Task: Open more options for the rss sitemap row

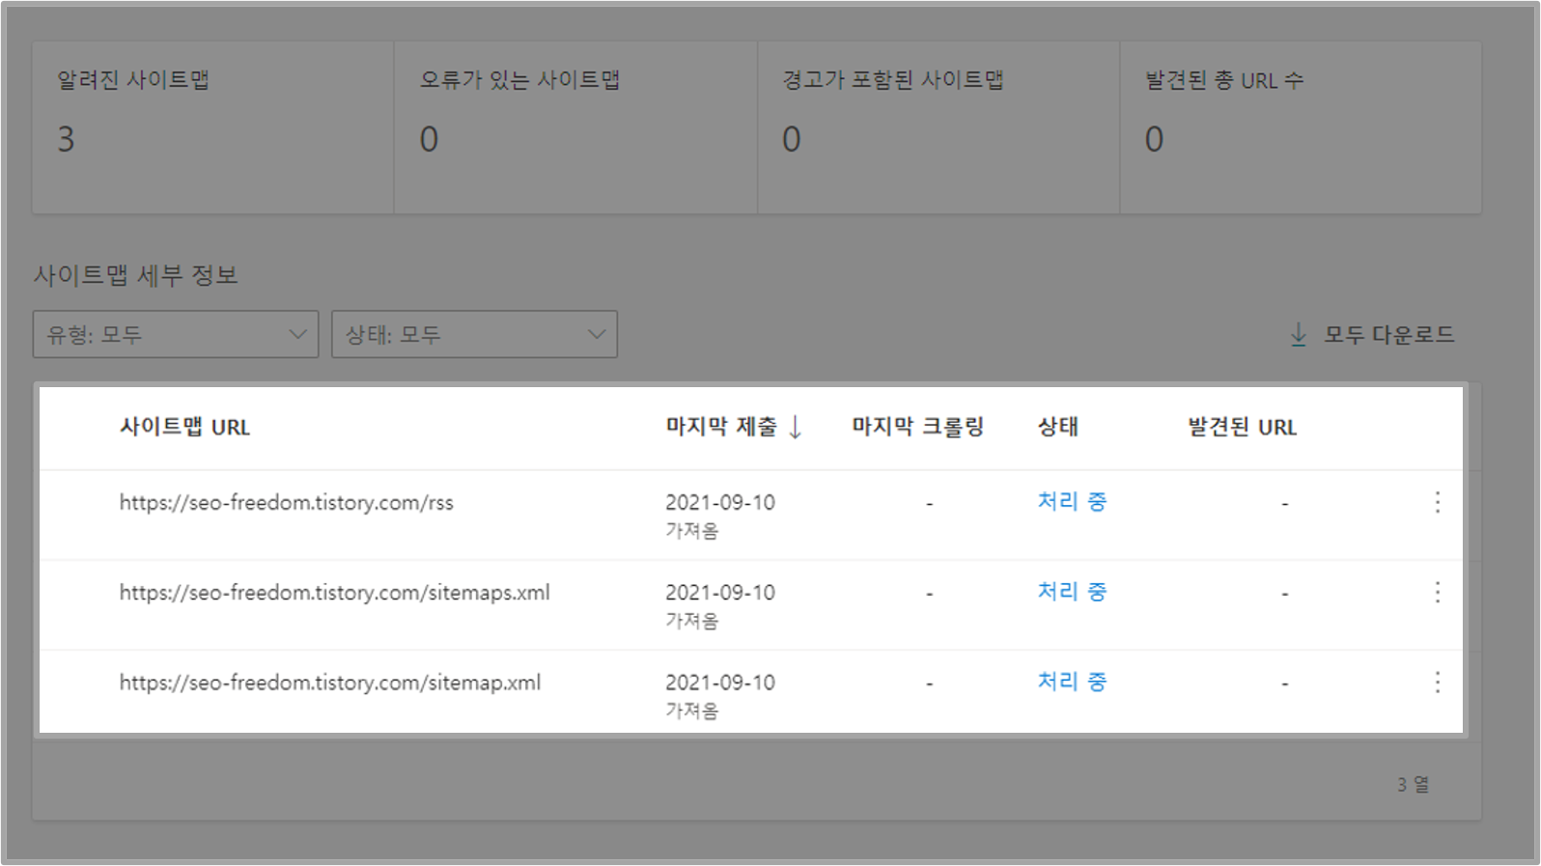Action: [x=1437, y=502]
